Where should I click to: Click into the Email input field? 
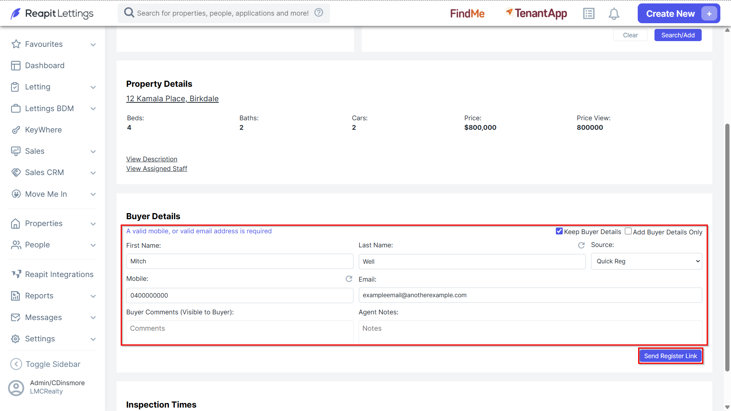(530, 295)
